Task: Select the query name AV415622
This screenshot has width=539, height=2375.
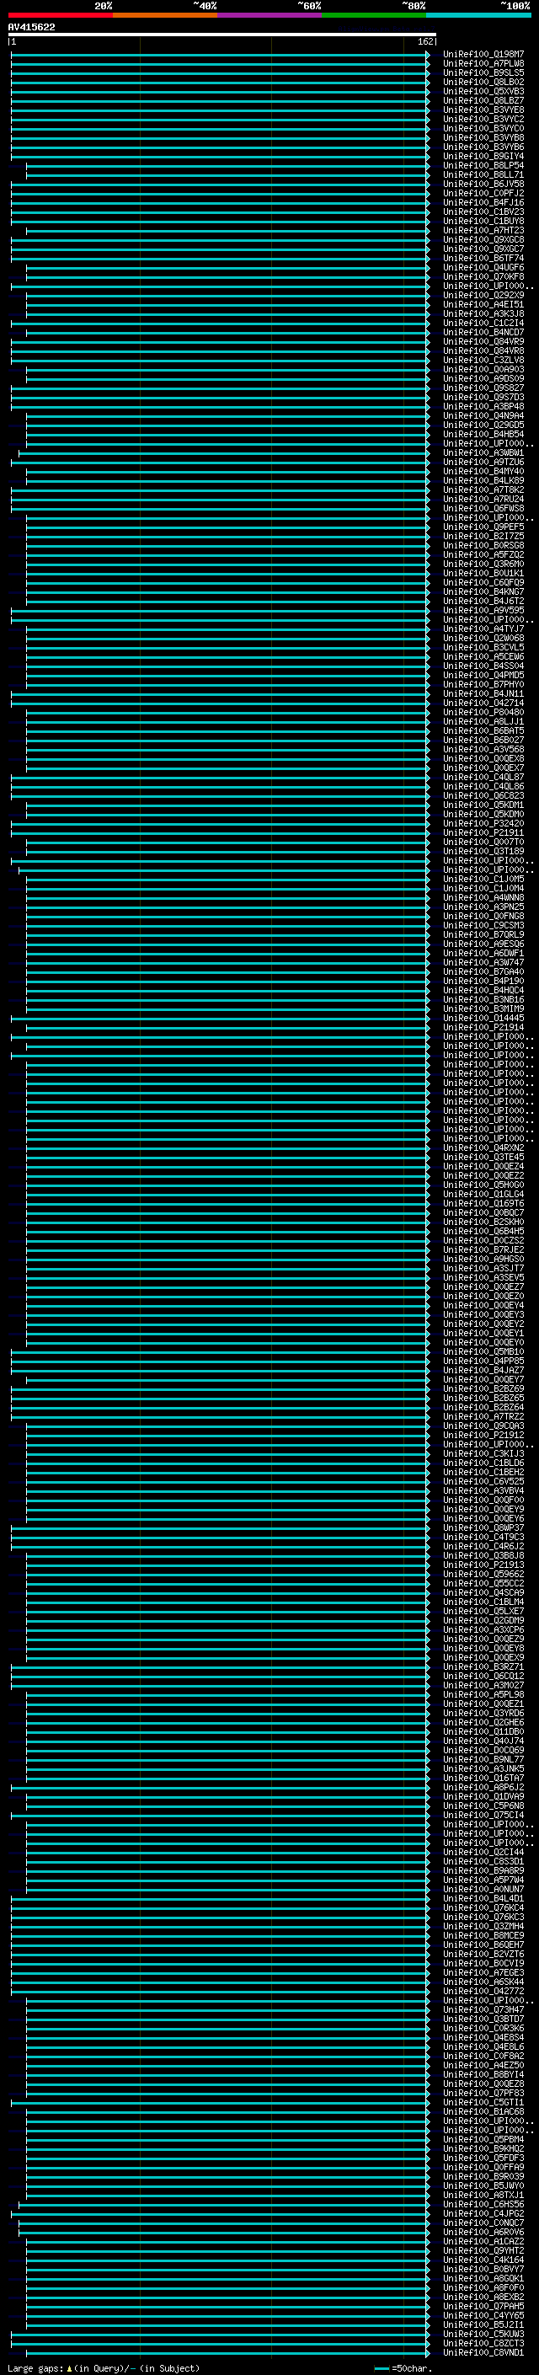Action: tap(31, 27)
